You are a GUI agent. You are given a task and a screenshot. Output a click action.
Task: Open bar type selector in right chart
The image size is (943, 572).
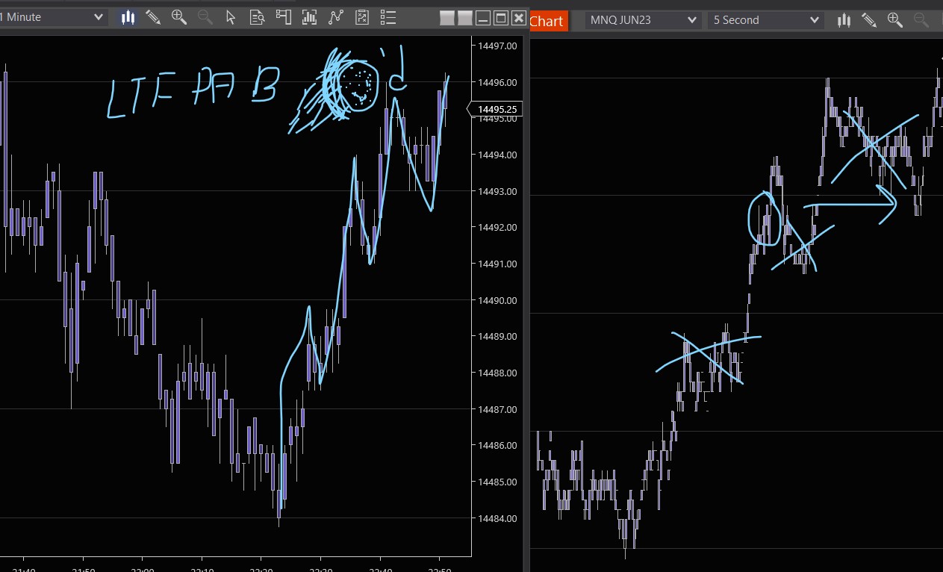click(845, 20)
